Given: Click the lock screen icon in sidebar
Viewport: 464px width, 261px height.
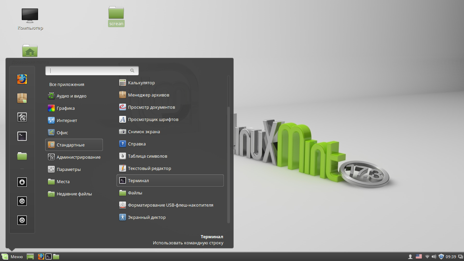Looking at the screenshot, I should tap(22, 182).
